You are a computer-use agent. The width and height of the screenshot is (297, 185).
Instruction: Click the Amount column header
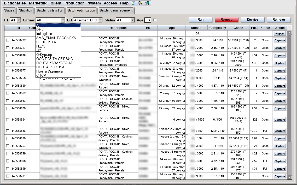(197, 28)
